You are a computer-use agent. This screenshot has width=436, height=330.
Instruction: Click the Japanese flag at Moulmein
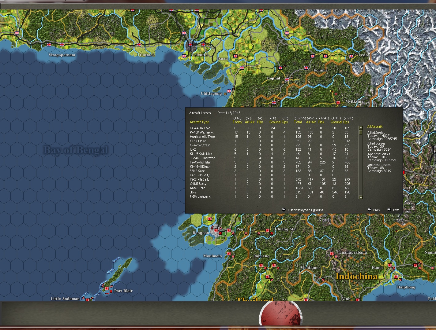[x=229, y=254]
